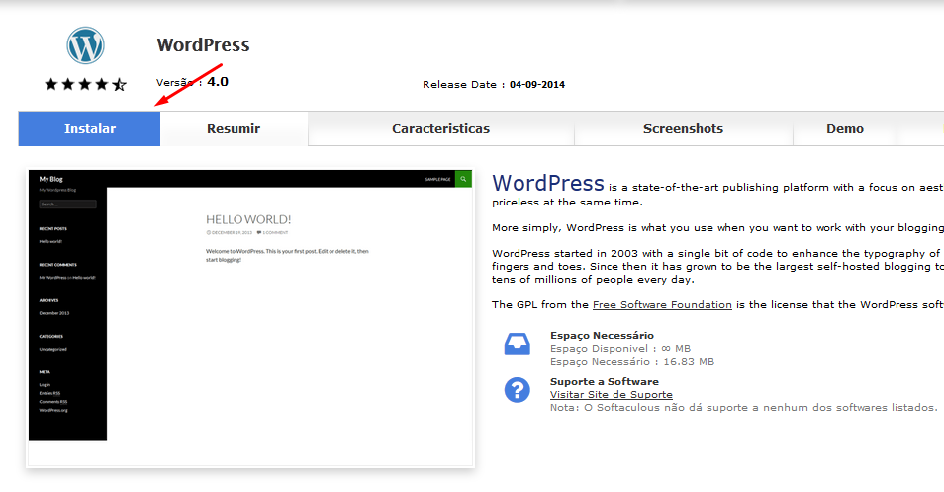The image size is (944, 492).
Task: Click the search box in blog preview
Action: click(x=67, y=205)
